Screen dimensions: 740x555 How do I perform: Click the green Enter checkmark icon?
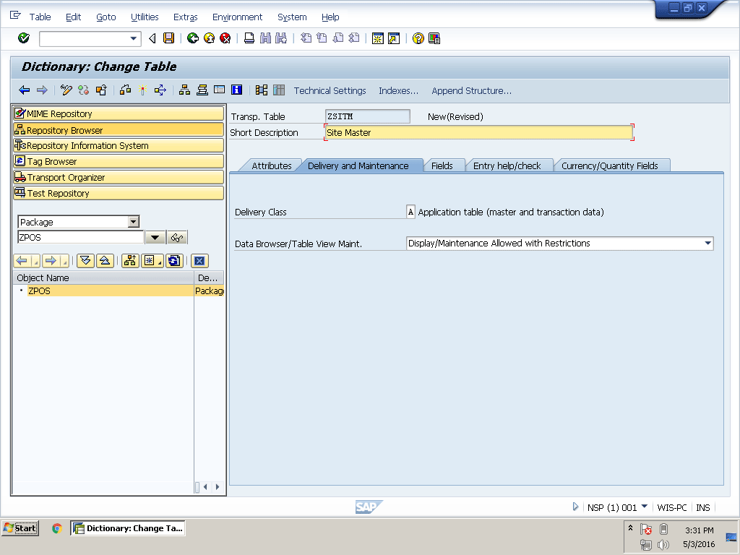tap(24, 38)
